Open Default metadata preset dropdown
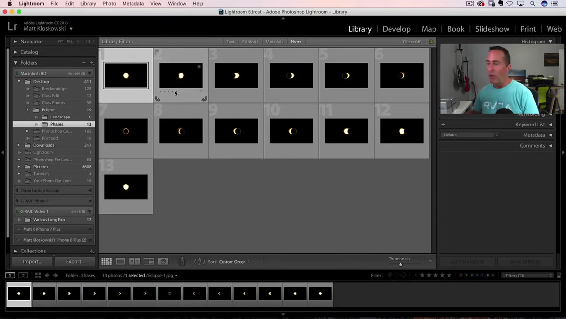566x319 pixels. click(x=470, y=135)
